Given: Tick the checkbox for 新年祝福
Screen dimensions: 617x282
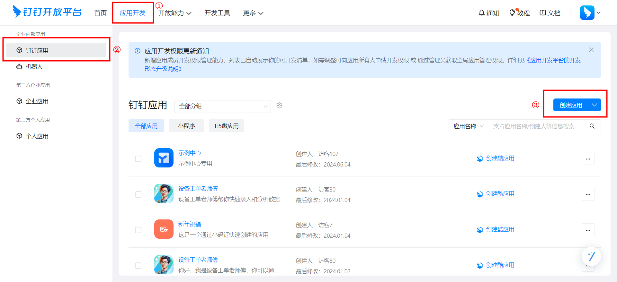Looking at the screenshot, I should click(x=138, y=230).
